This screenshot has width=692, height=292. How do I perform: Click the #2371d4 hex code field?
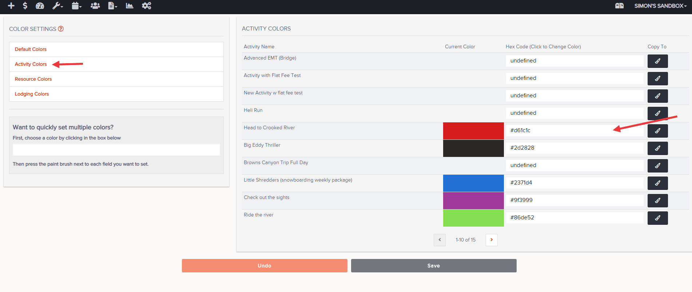[574, 183]
